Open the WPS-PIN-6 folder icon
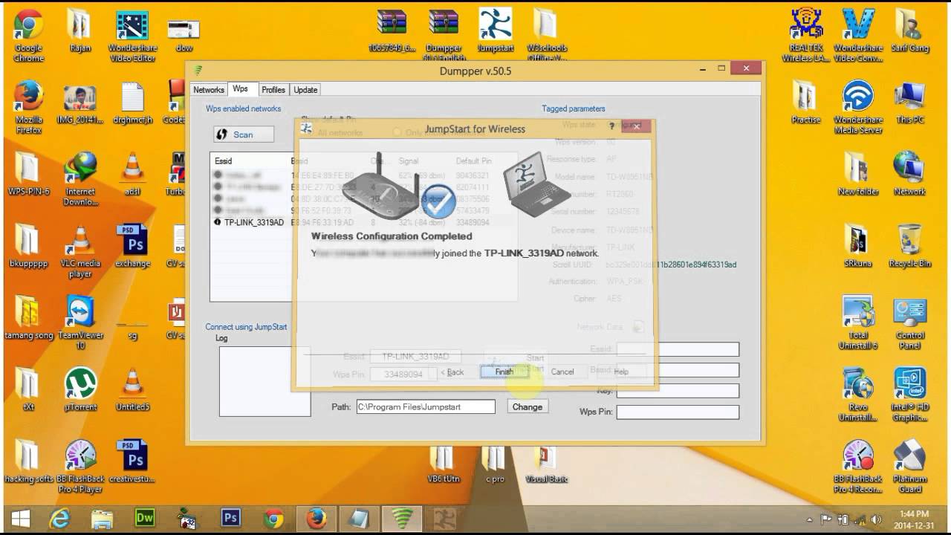Image resolution: width=951 pixels, height=535 pixels. (28, 175)
